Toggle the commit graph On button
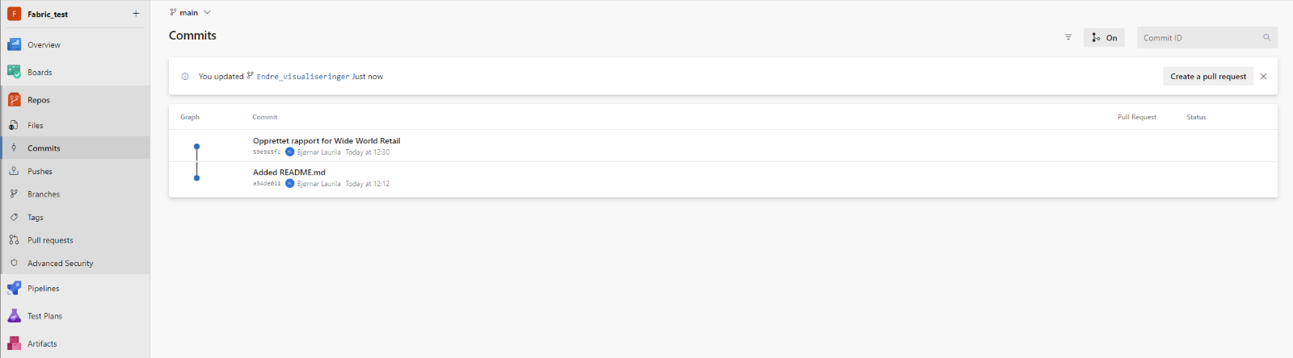The height and width of the screenshot is (358, 1293). point(1104,38)
